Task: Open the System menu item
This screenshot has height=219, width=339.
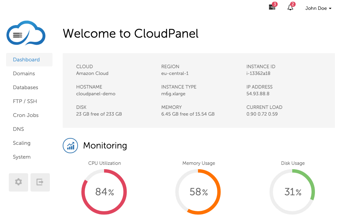Action: coord(22,157)
